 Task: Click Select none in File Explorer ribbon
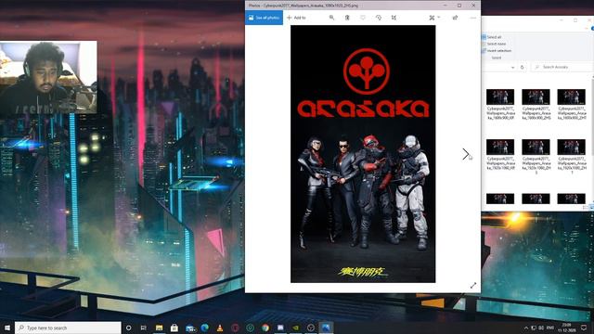pyautogui.click(x=494, y=44)
